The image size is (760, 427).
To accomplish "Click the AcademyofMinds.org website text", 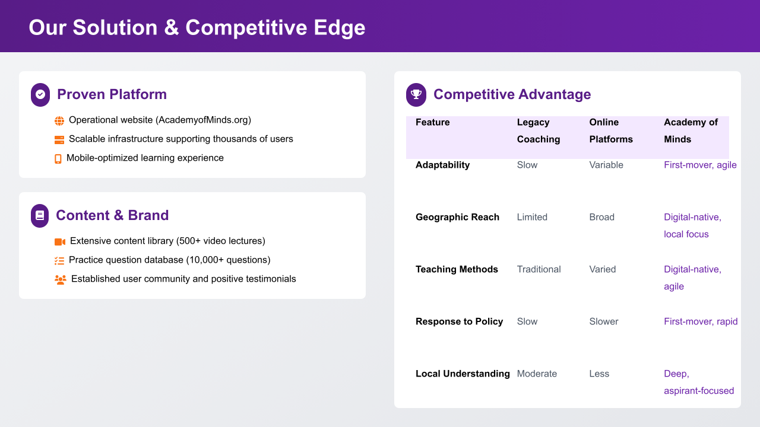I will tap(203, 120).
